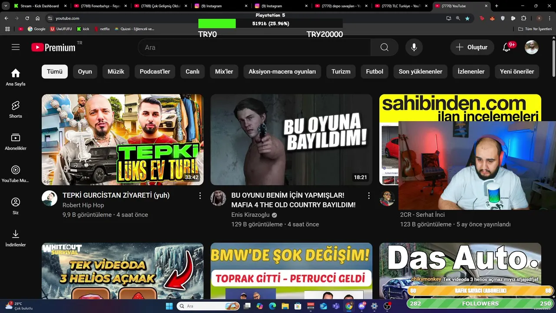Select the Podcast'ler filter chip
Image resolution: width=556 pixels, height=313 pixels.
pos(155,71)
